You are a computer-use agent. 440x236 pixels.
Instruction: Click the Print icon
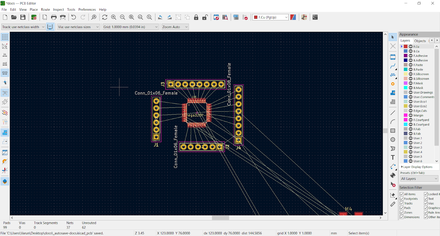[x=54, y=17]
